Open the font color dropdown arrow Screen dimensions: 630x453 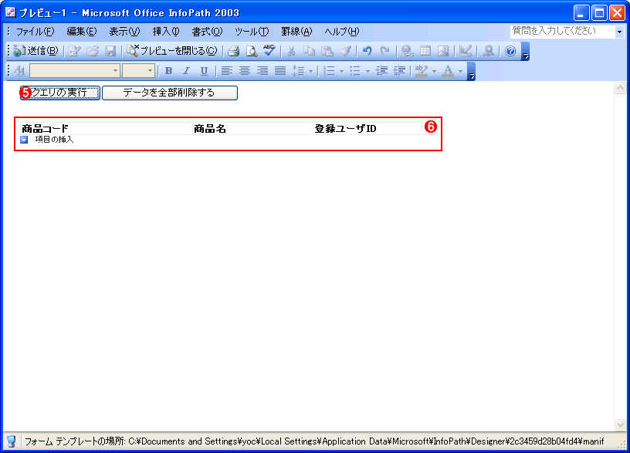pos(460,72)
